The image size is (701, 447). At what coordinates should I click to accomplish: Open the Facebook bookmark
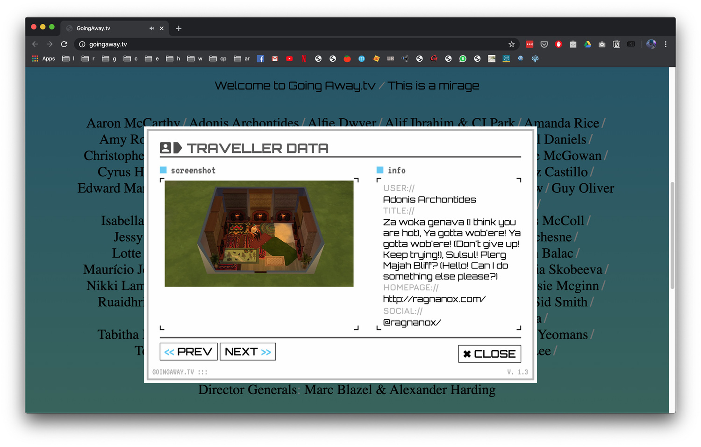pos(260,59)
